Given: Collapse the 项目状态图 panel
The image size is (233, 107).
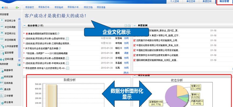Looking at the screenshot, I should 135,75.
